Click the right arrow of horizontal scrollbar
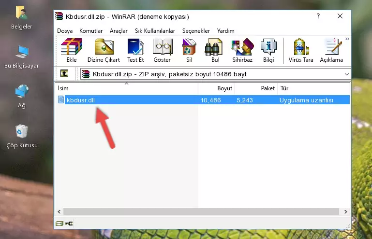The height and width of the screenshot is (239, 372). 346,211
